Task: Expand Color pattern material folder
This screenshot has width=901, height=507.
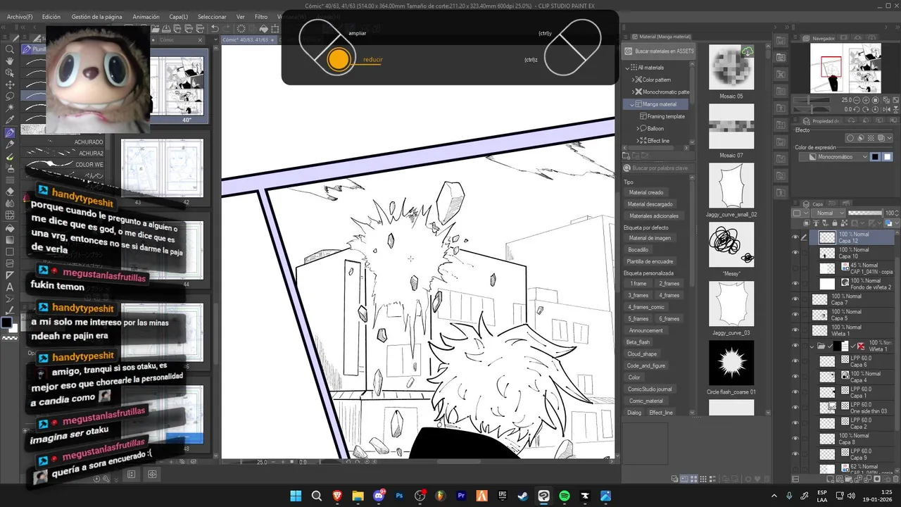Action: point(633,80)
